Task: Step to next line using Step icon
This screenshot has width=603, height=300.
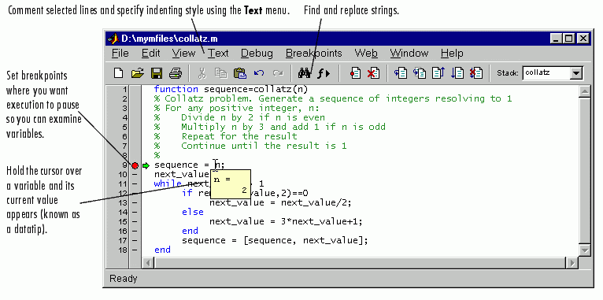Action: point(401,72)
